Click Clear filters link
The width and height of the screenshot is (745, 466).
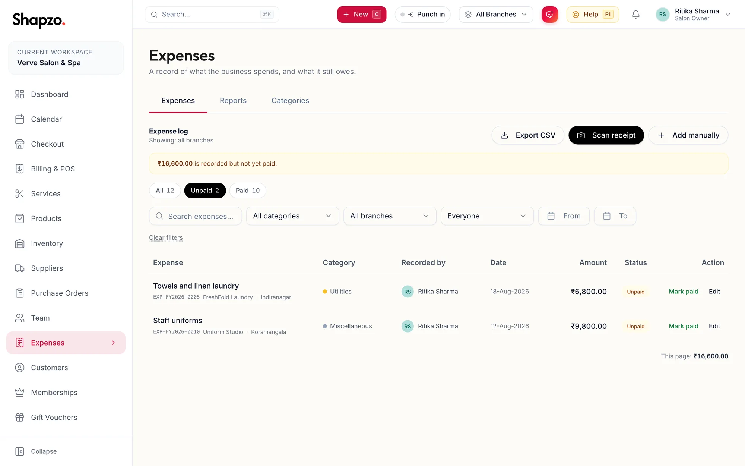(166, 238)
